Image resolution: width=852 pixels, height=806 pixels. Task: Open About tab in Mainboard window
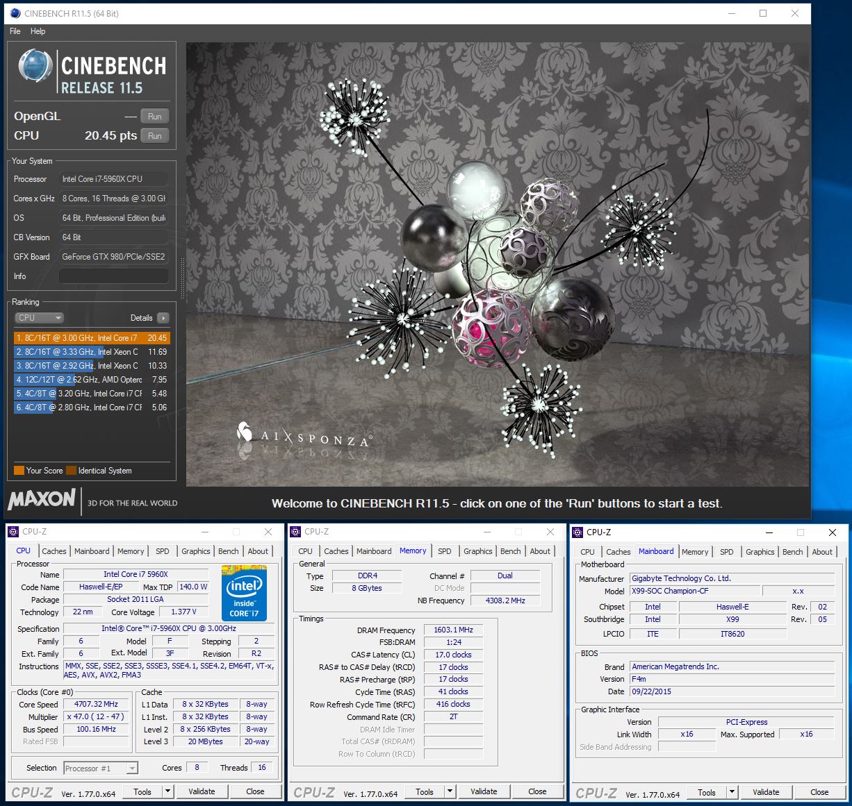pyautogui.click(x=823, y=552)
